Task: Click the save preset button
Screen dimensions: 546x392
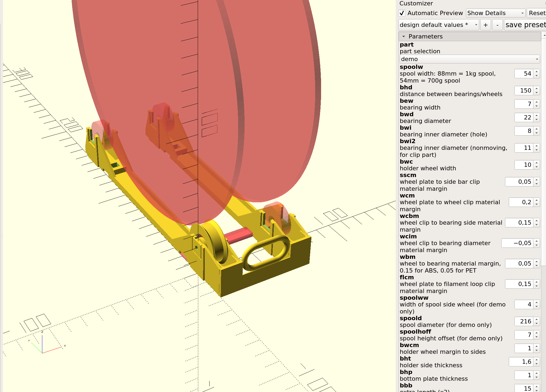Action: [x=525, y=25]
